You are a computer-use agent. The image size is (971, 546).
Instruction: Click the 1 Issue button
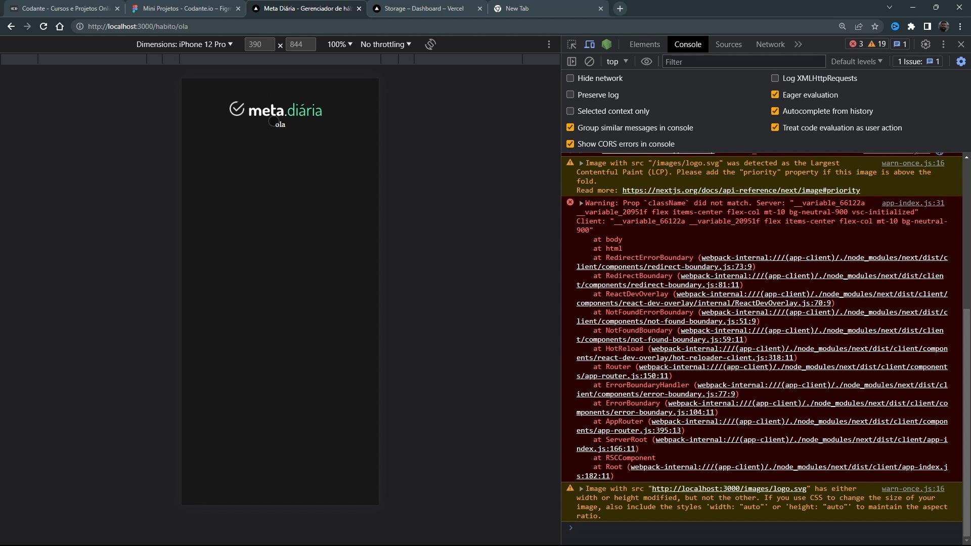[x=918, y=62]
